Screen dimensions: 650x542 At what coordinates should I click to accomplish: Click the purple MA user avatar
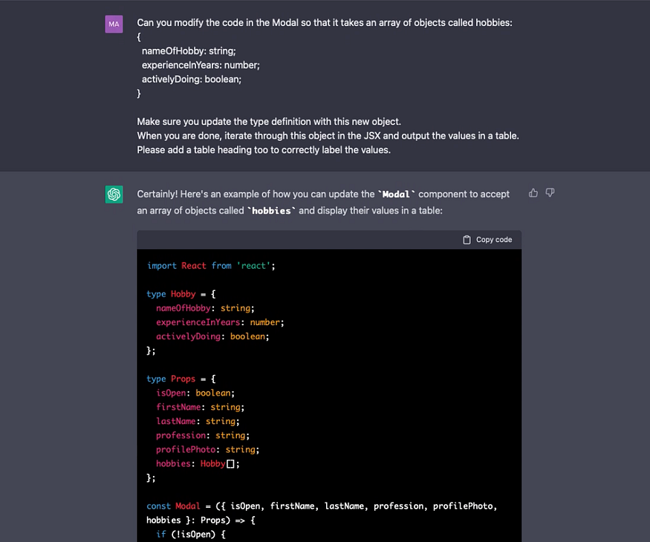(114, 24)
